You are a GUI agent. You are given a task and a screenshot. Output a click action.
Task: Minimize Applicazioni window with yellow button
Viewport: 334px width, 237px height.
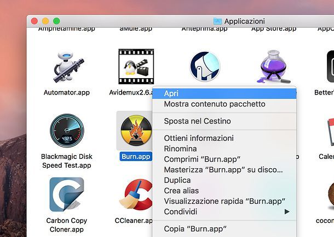[x=45, y=21]
